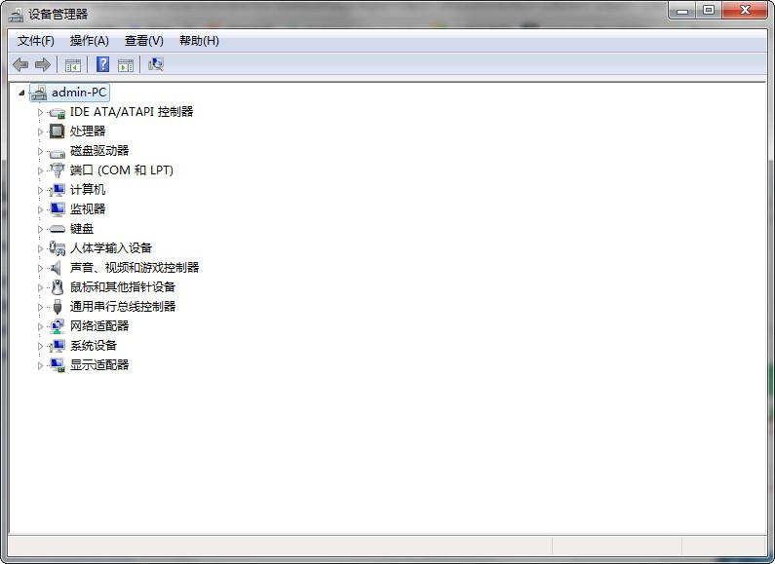Expand the 监视器 node

[40, 209]
